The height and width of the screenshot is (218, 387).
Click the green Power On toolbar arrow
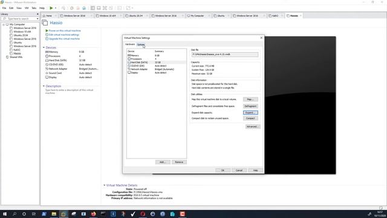pyautogui.click(x=51, y=8)
